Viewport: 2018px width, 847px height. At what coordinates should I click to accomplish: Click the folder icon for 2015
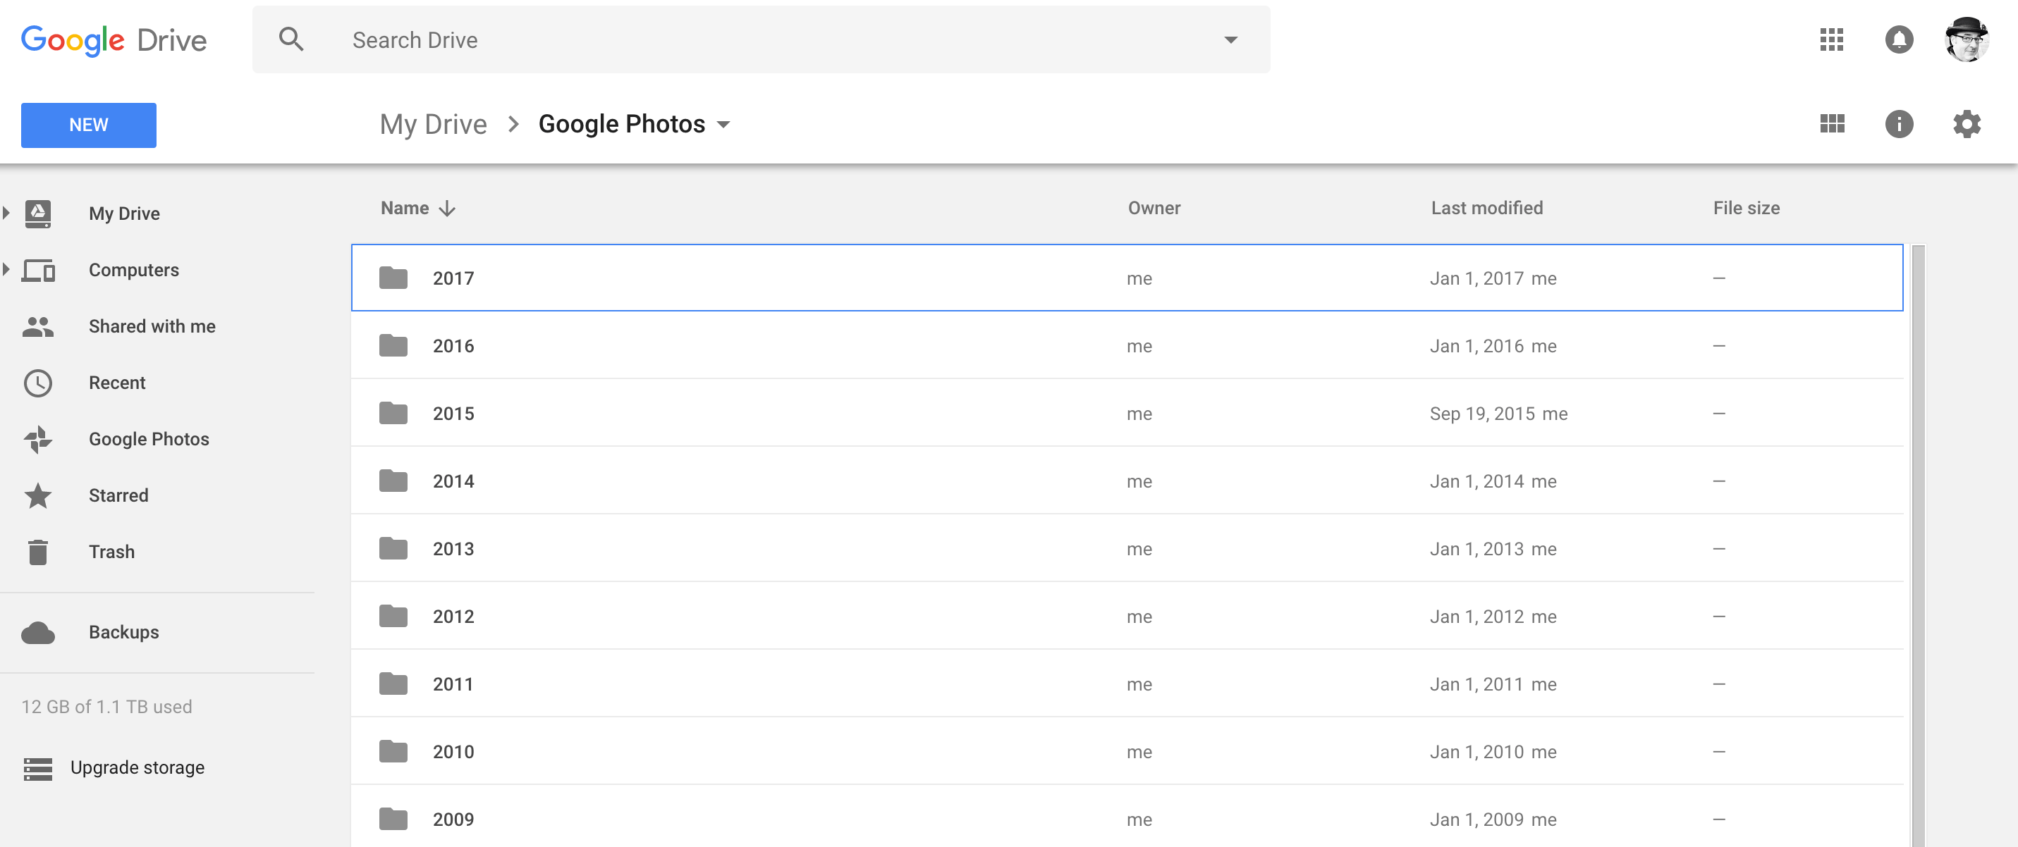[393, 414]
